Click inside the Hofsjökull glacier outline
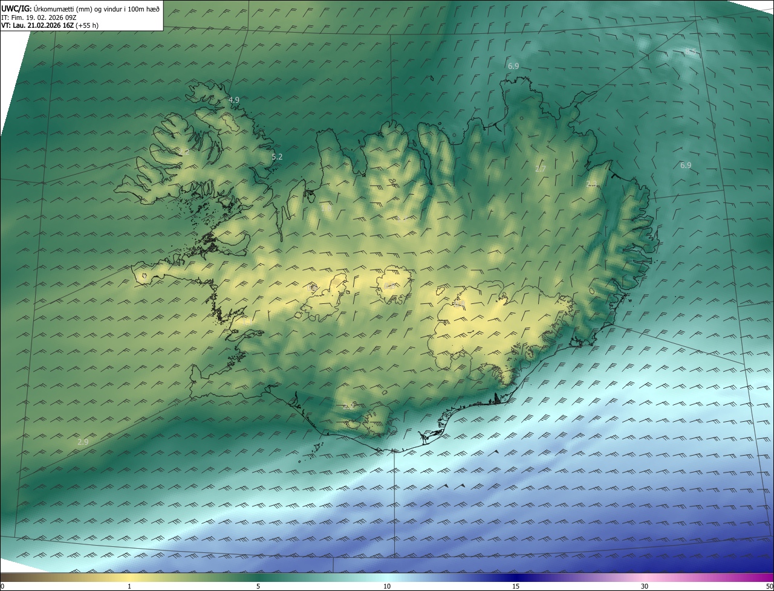This screenshot has width=774, height=591. coord(394,285)
